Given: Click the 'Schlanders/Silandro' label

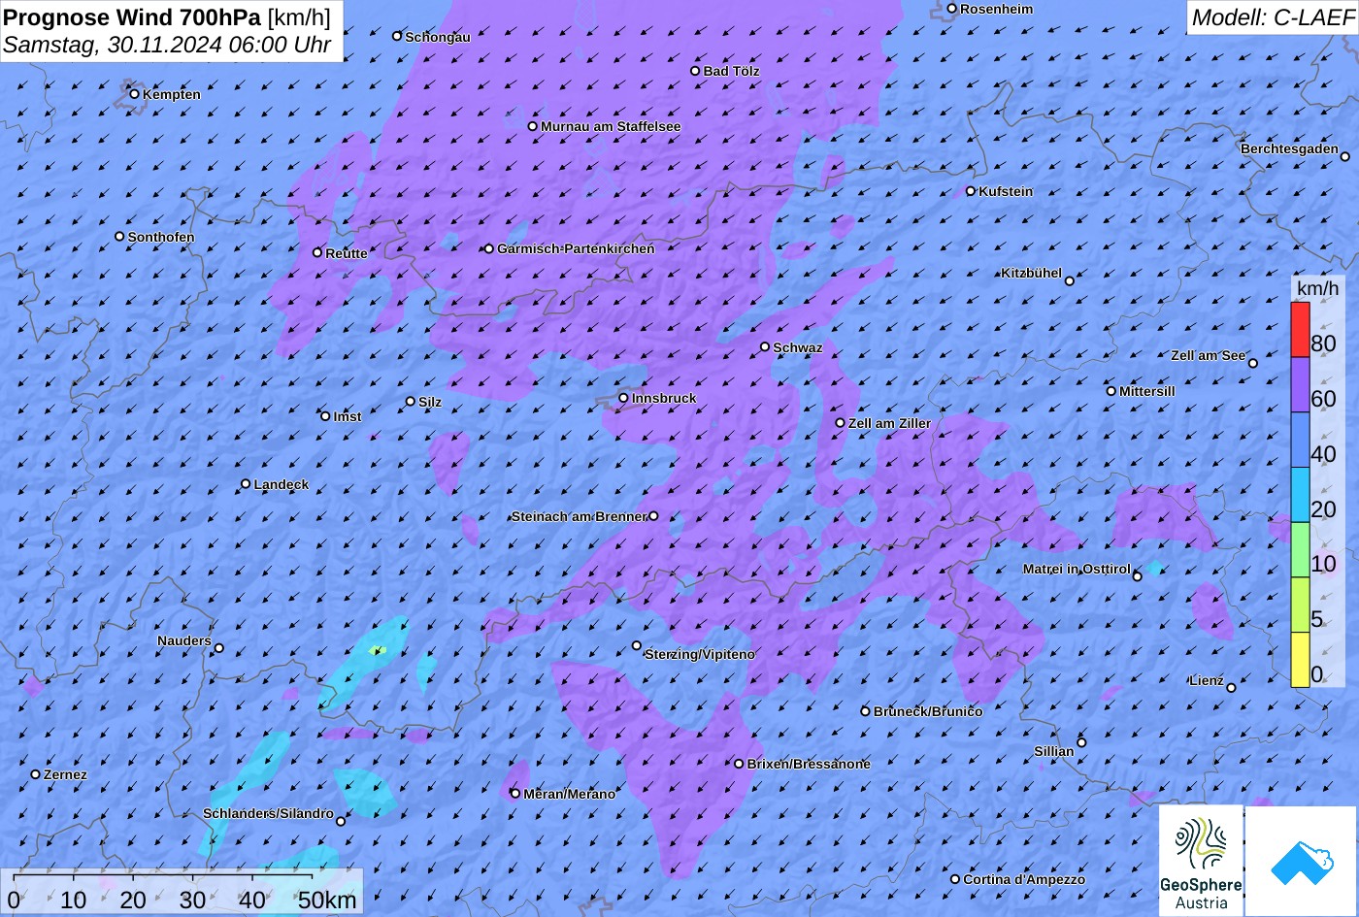Looking at the screenshot, I should 268,814.
